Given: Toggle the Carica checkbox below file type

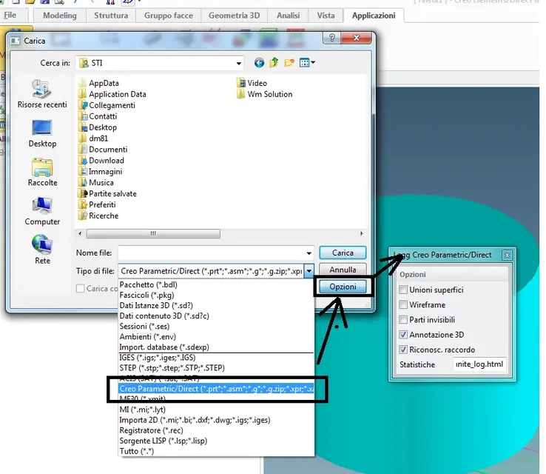Looking at the screenshot, I should click(x=80, y=289).
